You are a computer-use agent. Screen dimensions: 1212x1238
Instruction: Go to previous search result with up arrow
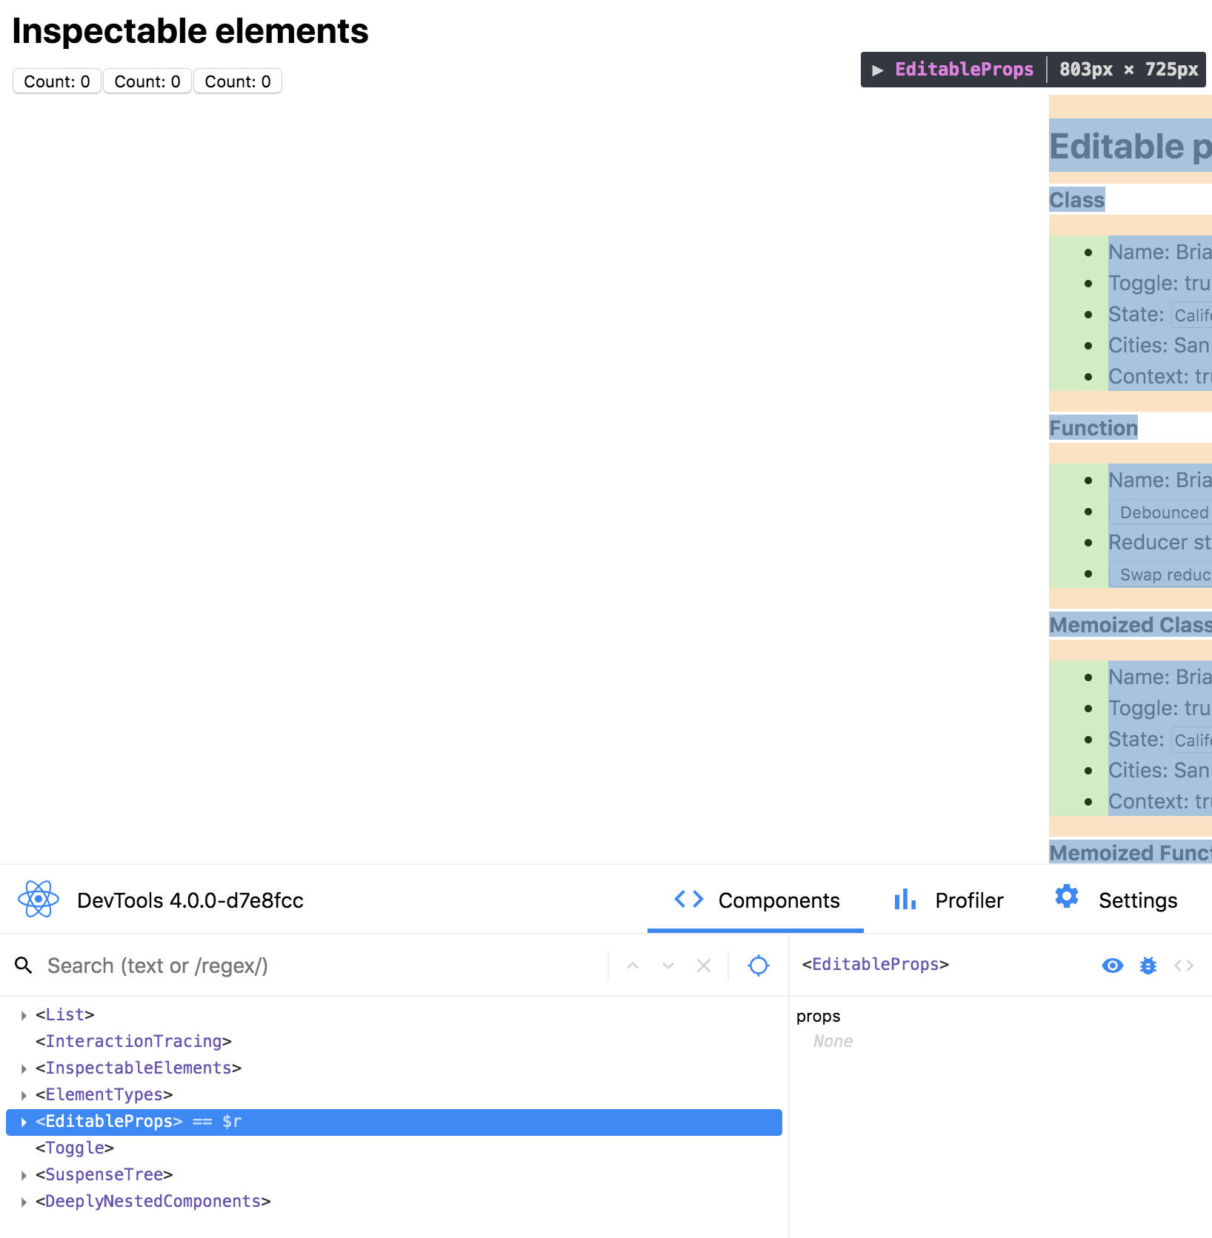pos(632,966)
